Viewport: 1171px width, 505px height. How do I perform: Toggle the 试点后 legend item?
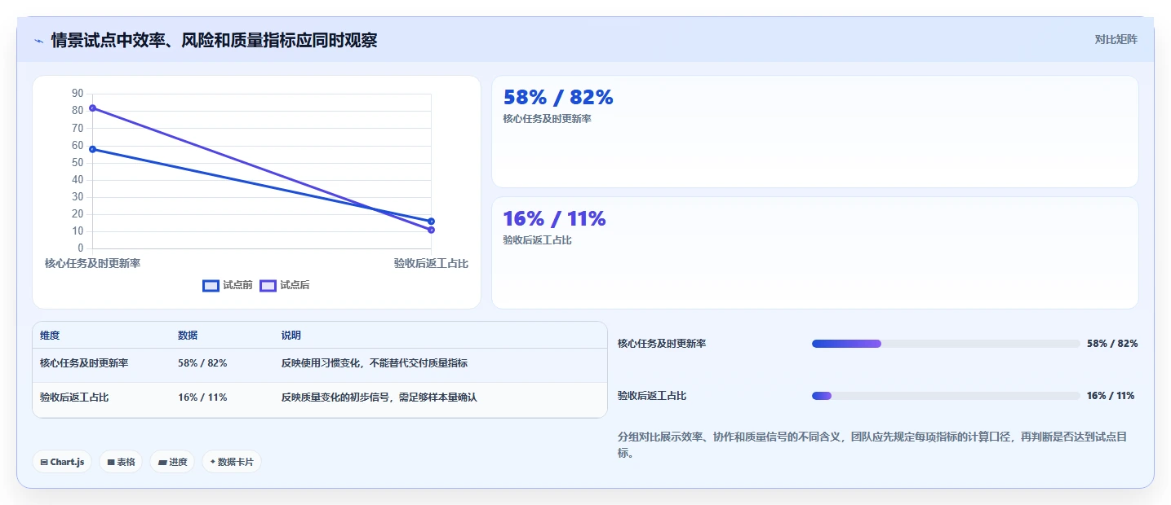tap(285, 285)
